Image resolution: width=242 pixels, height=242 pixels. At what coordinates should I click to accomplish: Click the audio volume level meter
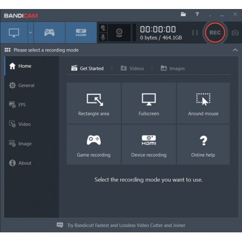[x=134, y=33]
